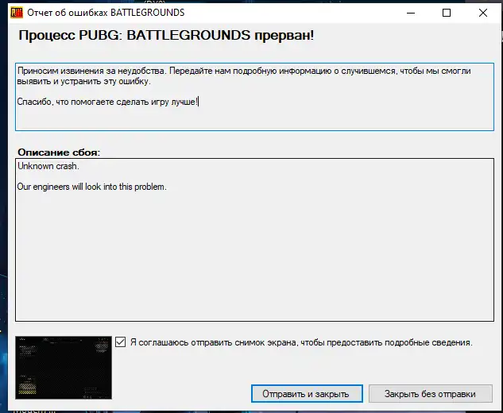This screenshot has width=503, height=413.
Task: Click the 'Описание сбоя:' label
Action: pos(59,152)
